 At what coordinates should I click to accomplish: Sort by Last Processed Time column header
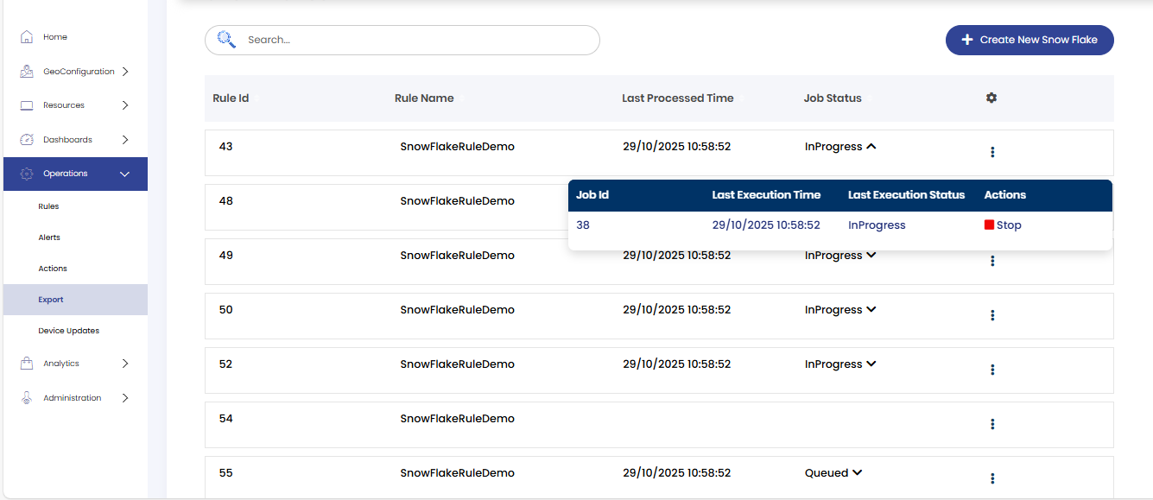coord(678,98)
